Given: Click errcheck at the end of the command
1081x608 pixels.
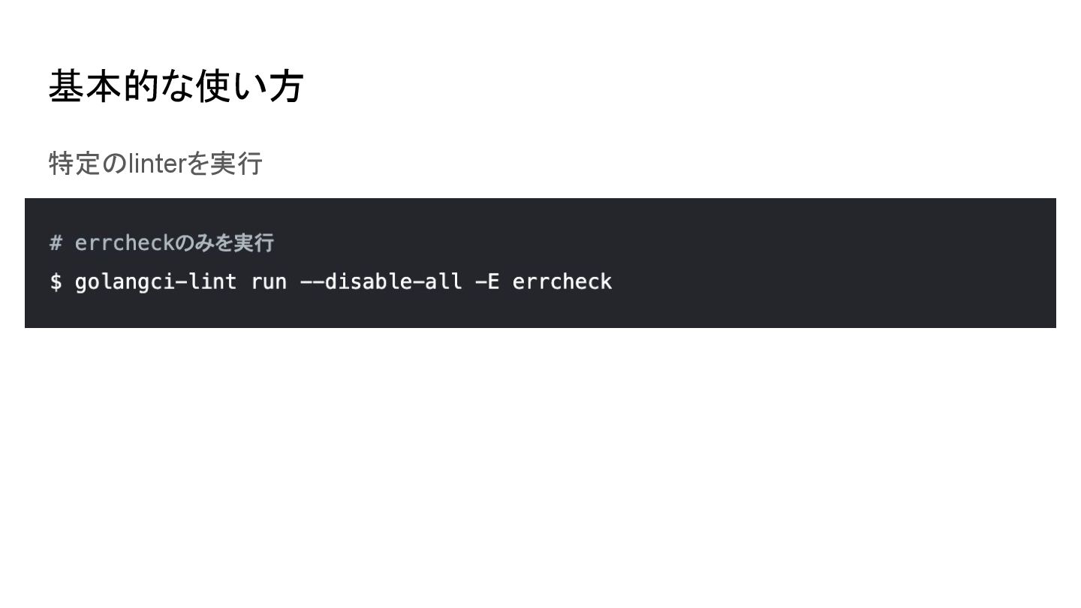Looking at the screenshot, I should pos(562,282).
